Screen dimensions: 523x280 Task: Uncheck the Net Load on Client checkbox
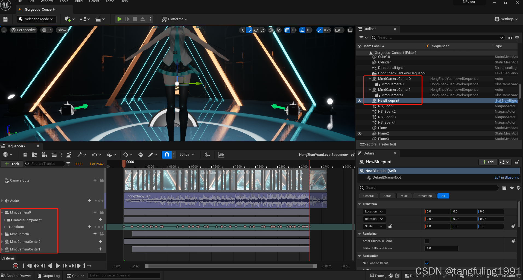click(x=426, y=263)
